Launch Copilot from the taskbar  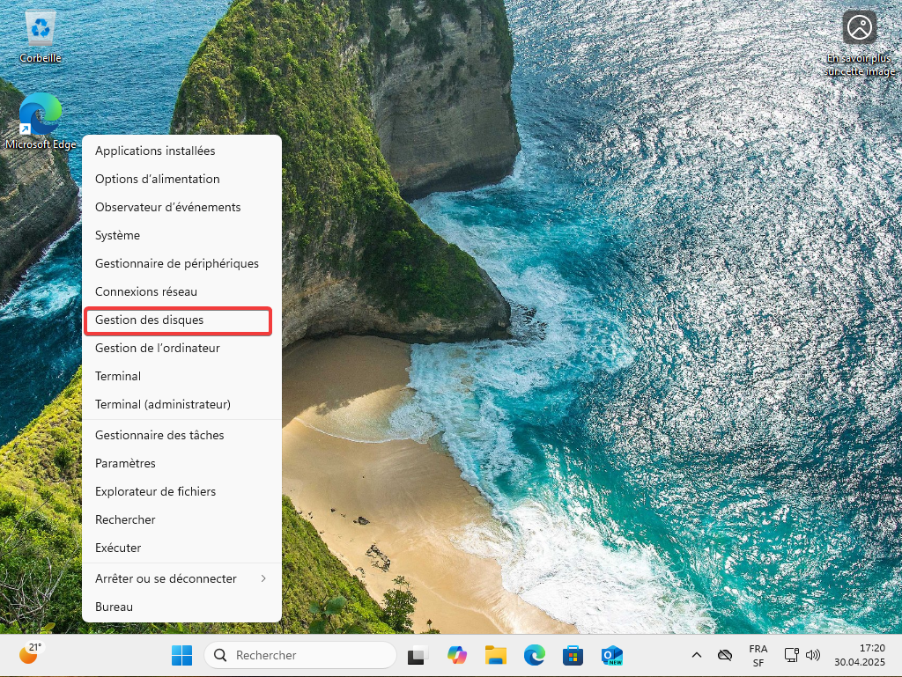coord(456,655)
